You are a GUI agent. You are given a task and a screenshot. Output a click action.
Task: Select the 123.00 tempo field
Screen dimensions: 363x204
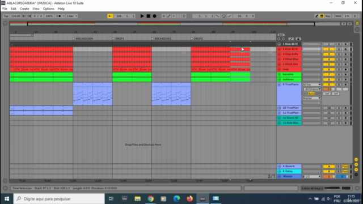tap(15, 16)
